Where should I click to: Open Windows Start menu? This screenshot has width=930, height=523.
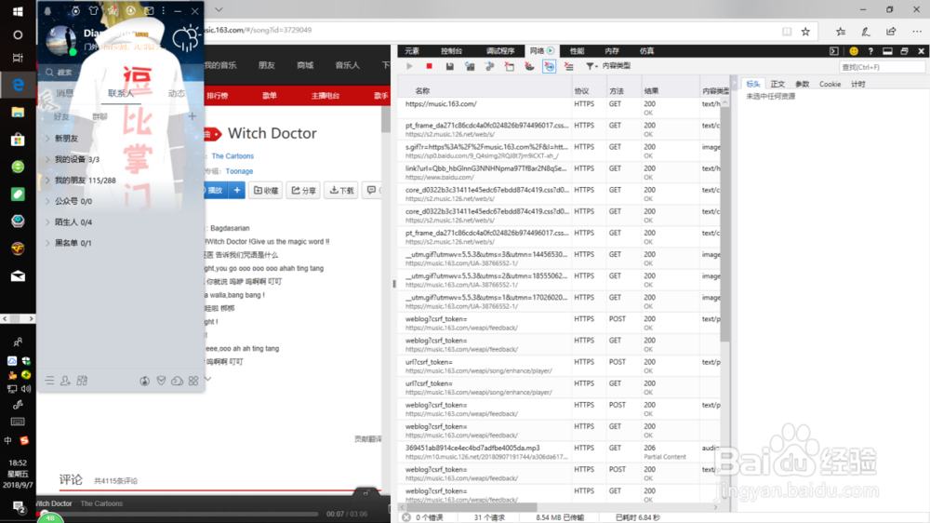click(18, 12)
